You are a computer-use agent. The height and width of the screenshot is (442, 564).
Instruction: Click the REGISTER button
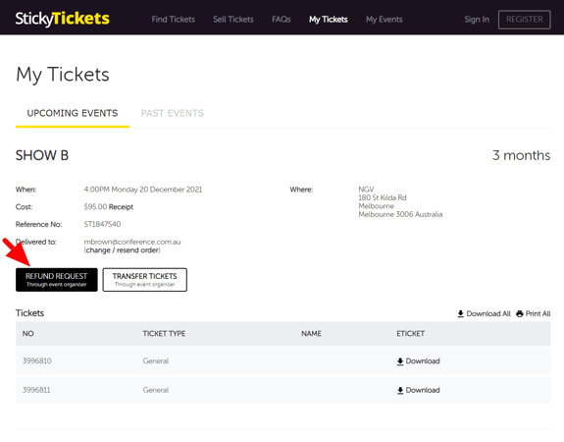tap(525, 20)
